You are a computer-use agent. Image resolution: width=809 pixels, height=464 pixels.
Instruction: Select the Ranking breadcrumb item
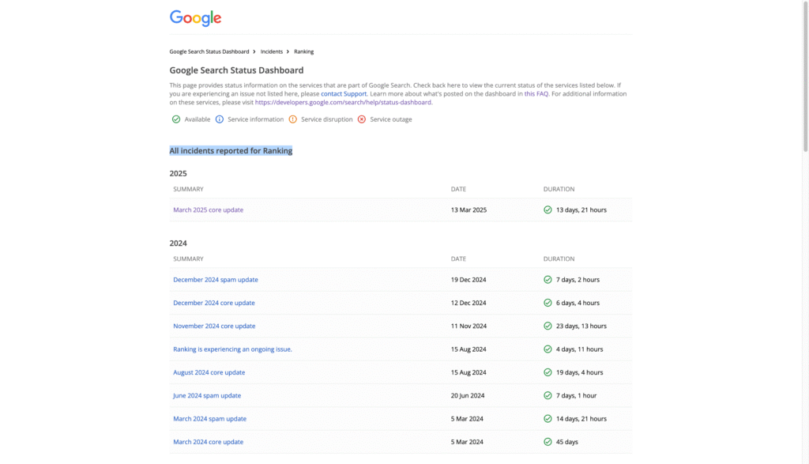(303, 51)
